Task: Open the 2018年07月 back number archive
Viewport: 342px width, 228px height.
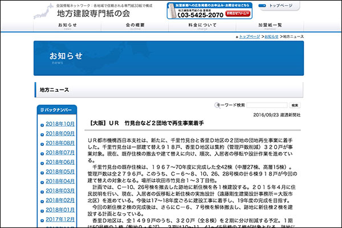Action: coord(60,153)
